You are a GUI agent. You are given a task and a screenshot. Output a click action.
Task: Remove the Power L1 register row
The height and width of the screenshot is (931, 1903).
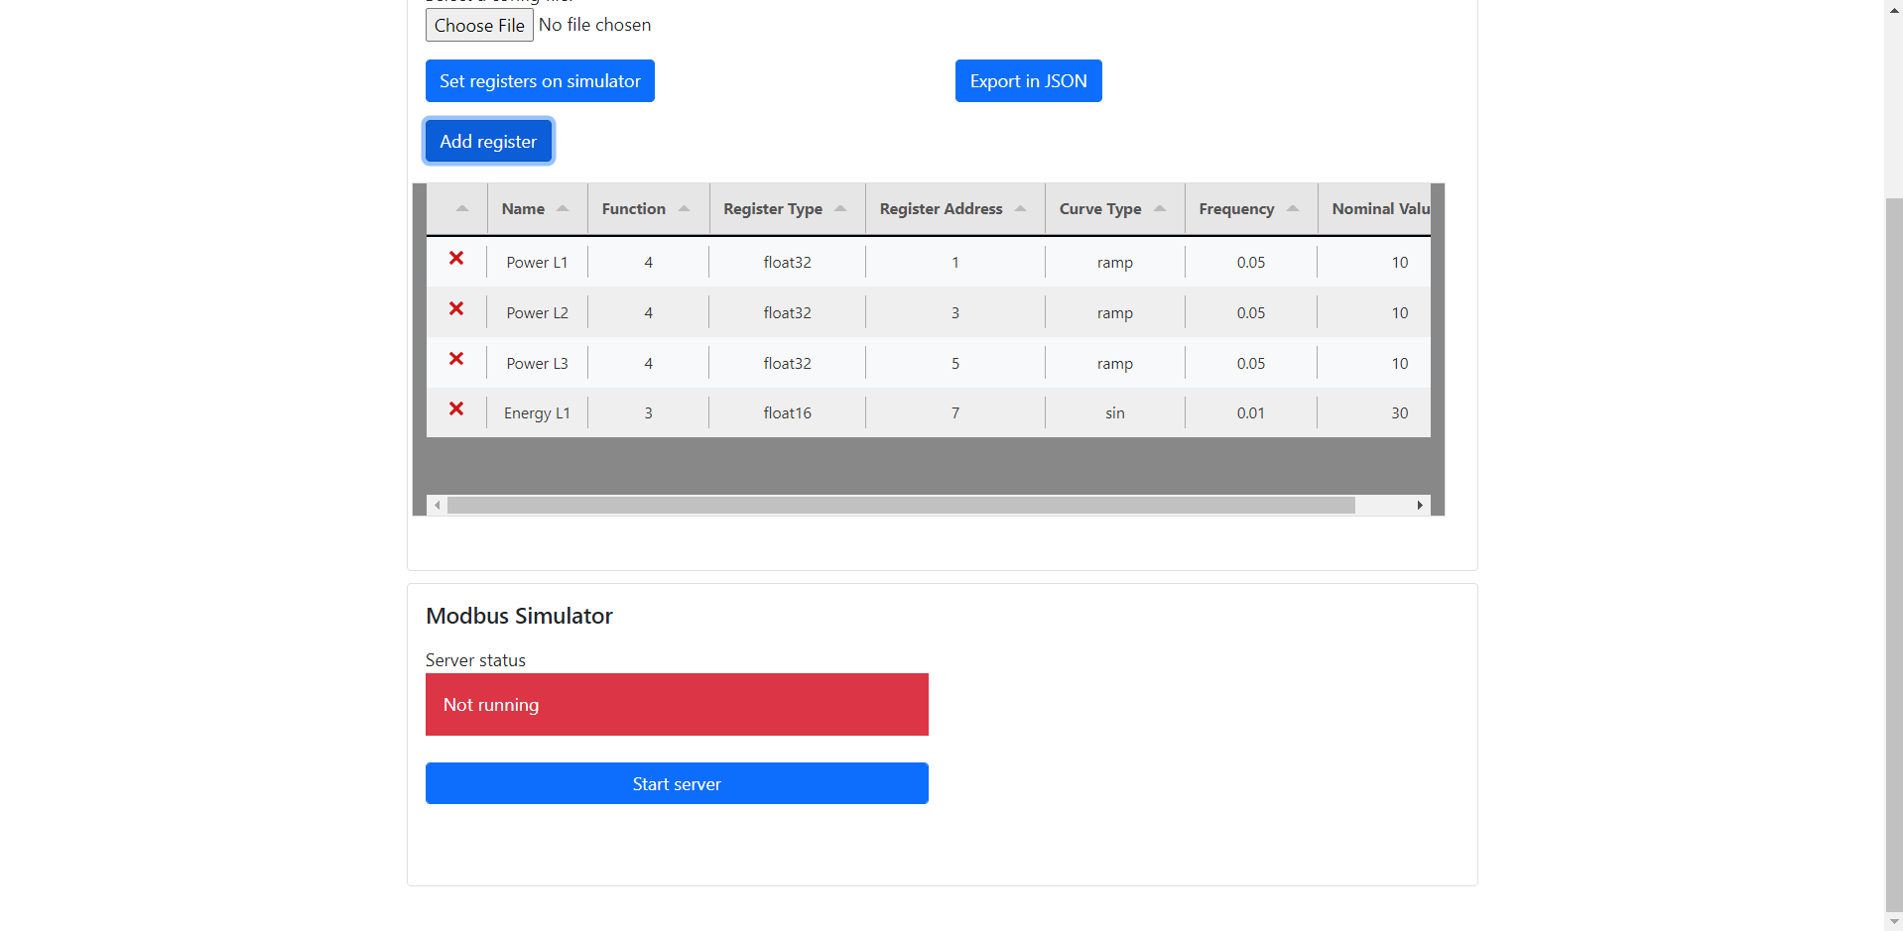[456, 259]
